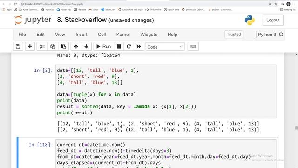Screen dimensions: 298x168
Task: Click the Trusted notebook button
Action: (234, 35)
